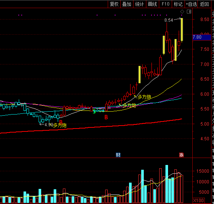Click the last yellow candlestick at 8.54

pos(182,29)
